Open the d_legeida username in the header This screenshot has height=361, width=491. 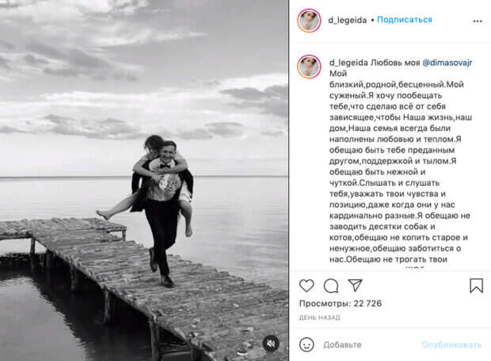pyautogui.click(x=348, y=20)
